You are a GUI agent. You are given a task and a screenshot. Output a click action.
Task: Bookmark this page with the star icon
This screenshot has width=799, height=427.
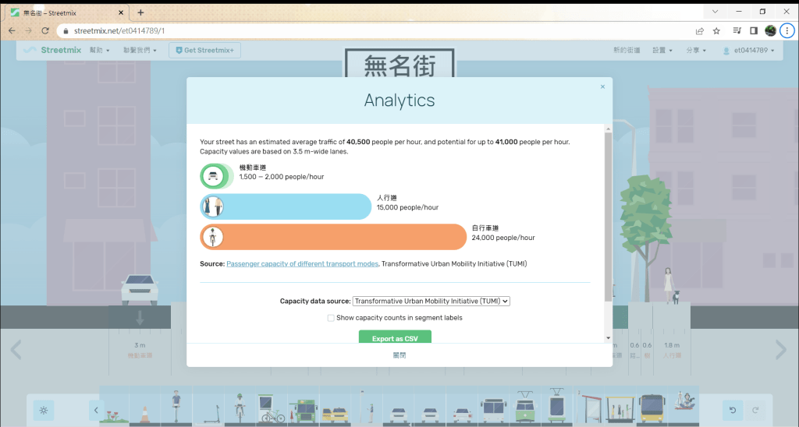click(x=716, y=31)
